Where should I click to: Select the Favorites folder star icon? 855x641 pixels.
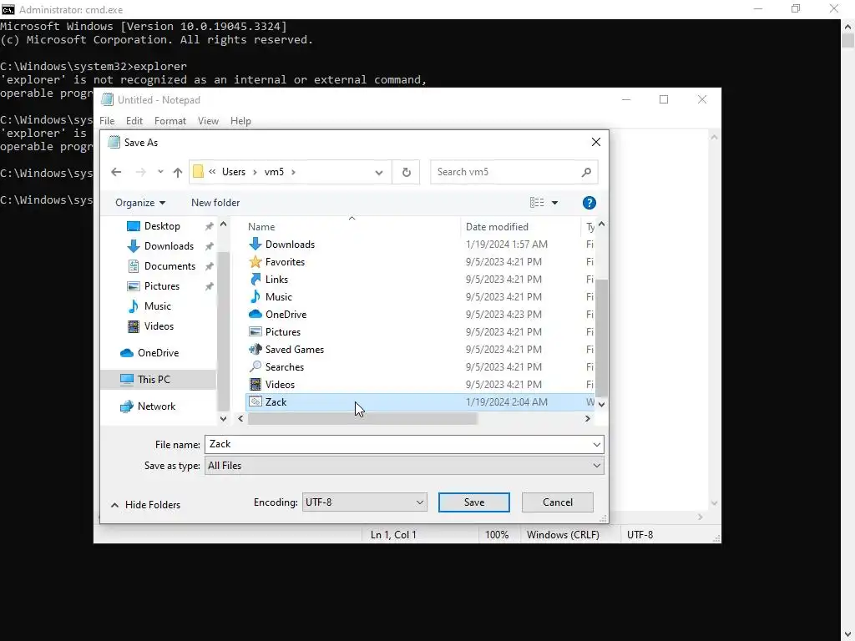point(255,261)
